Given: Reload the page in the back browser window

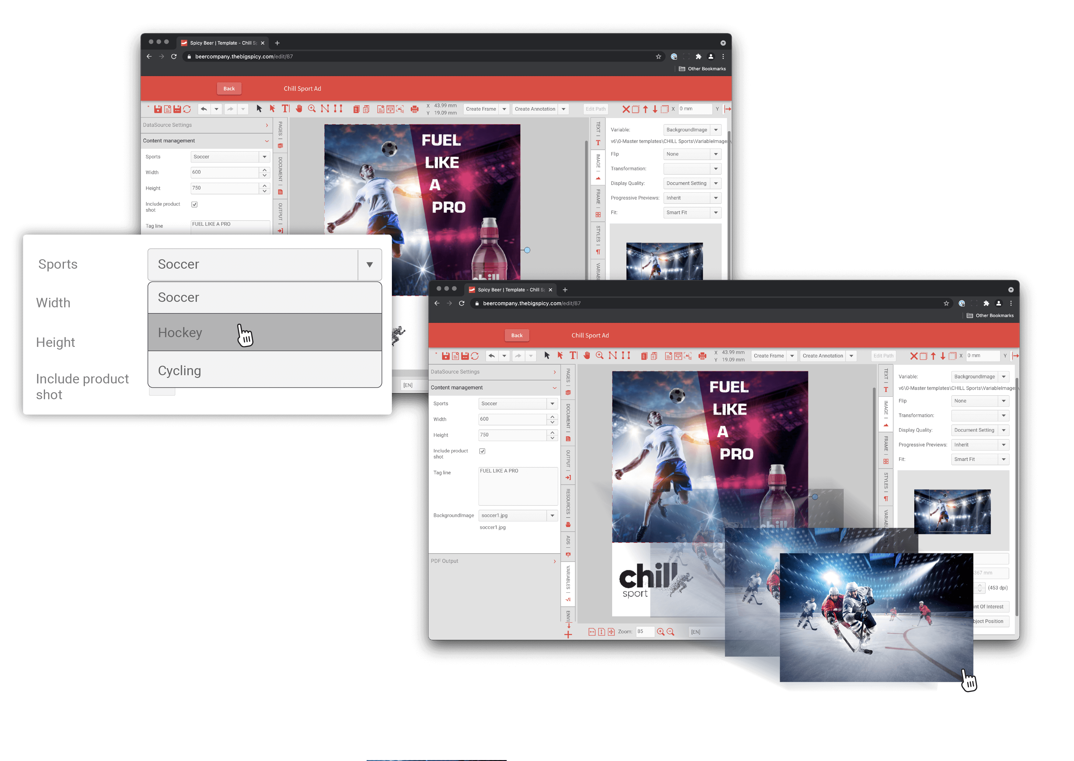Looking at the screenshot, I should (x=174, y=56).
